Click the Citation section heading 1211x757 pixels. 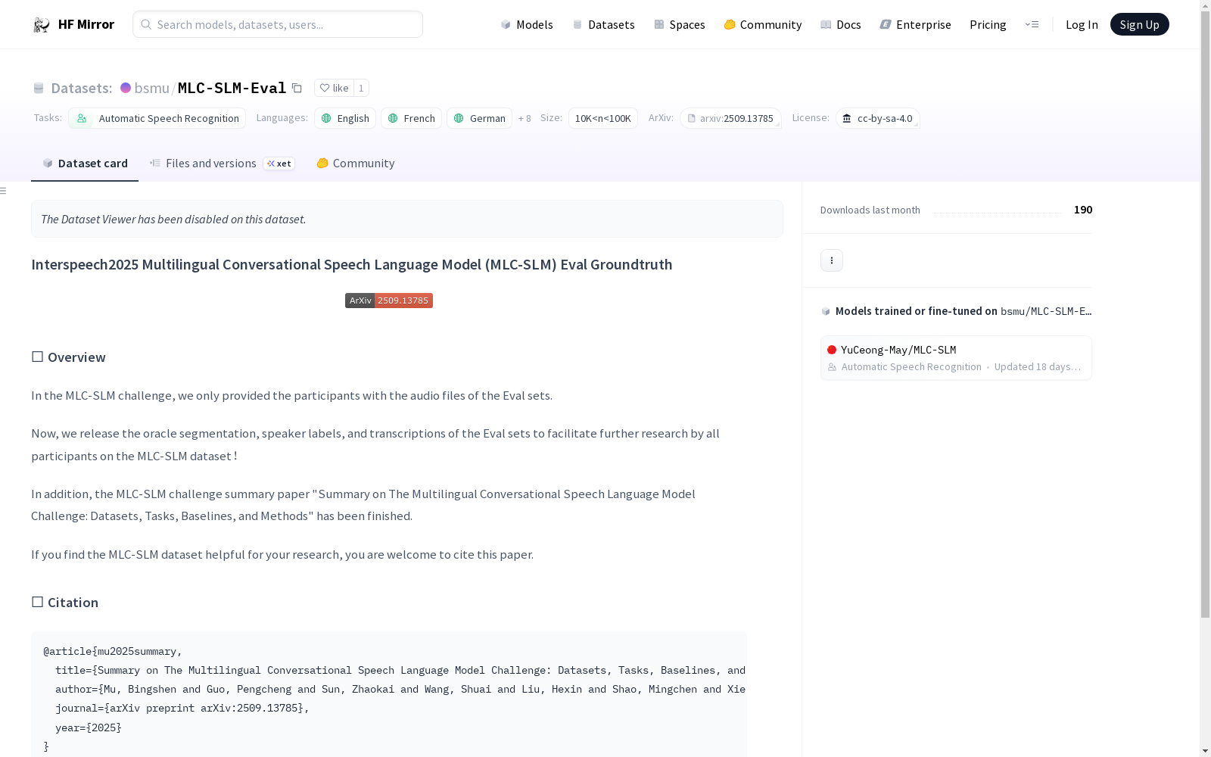[65, 603]
